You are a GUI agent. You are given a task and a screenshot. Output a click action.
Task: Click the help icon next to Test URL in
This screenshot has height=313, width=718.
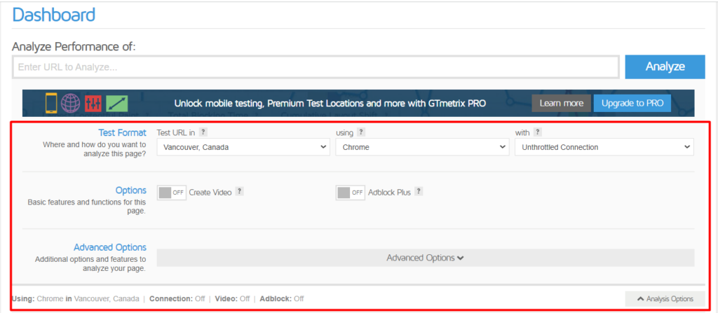point(203,132)
